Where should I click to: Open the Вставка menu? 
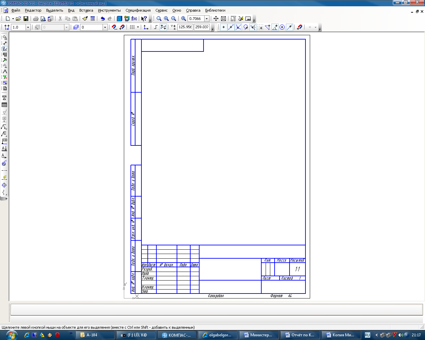(x=86, y=10)
